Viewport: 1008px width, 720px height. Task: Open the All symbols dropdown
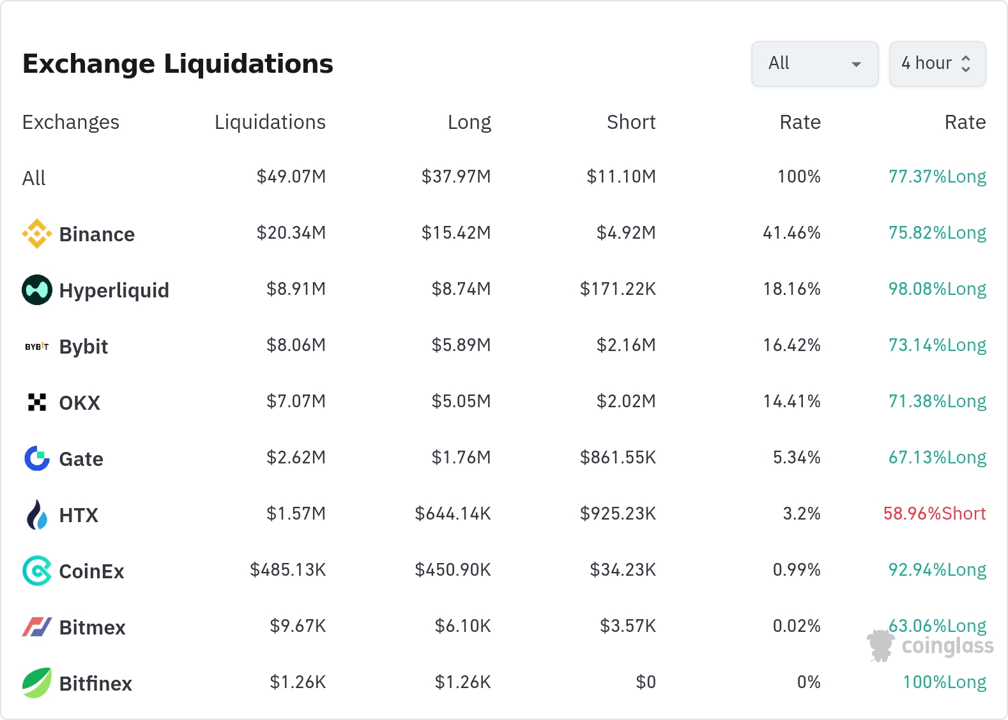pos(814,64)
